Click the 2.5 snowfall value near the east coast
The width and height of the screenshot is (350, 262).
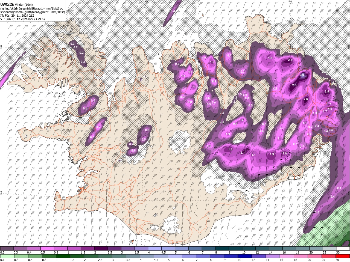coord(326,92)
